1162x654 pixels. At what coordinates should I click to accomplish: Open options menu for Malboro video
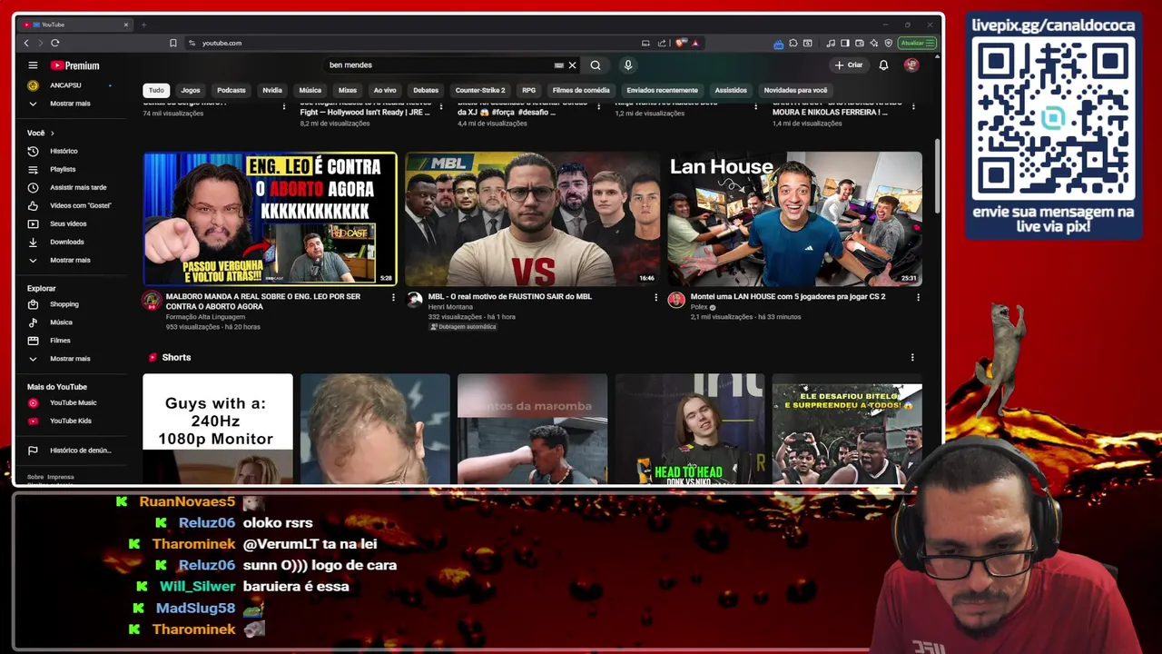[x=393, y=297]
